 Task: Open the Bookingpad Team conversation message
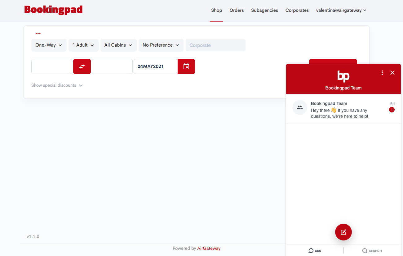point(343,109)
